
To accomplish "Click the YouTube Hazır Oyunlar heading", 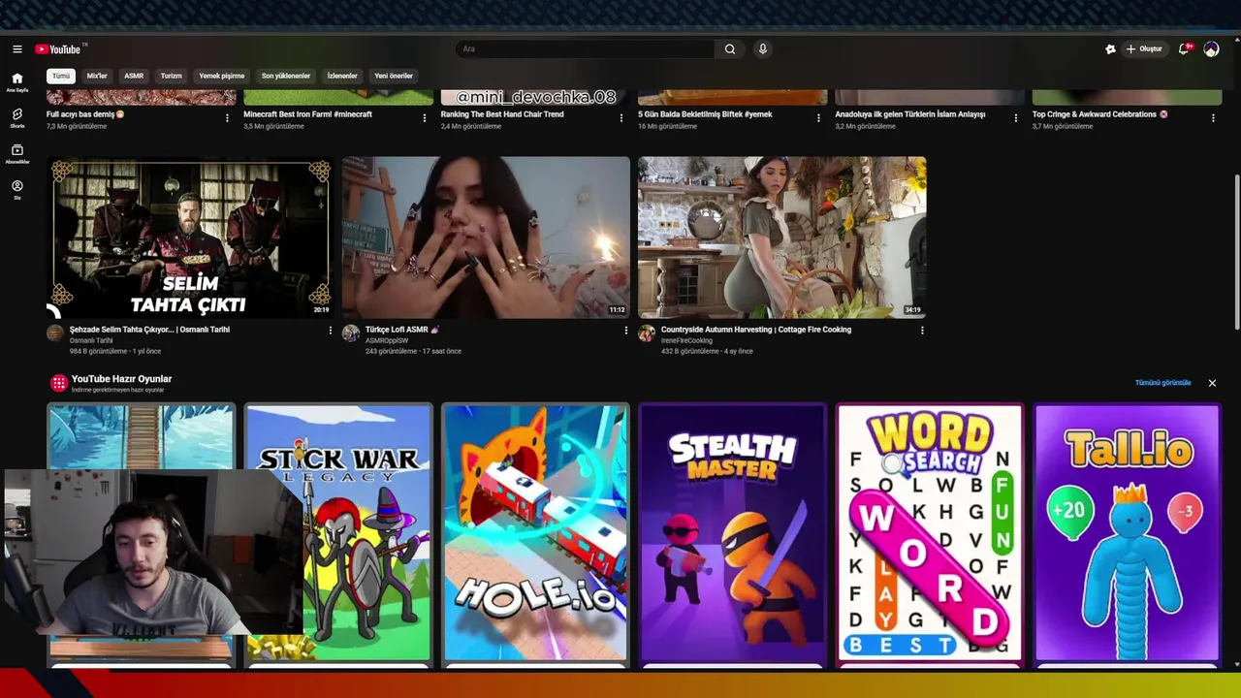I will [x=121, y=379].
